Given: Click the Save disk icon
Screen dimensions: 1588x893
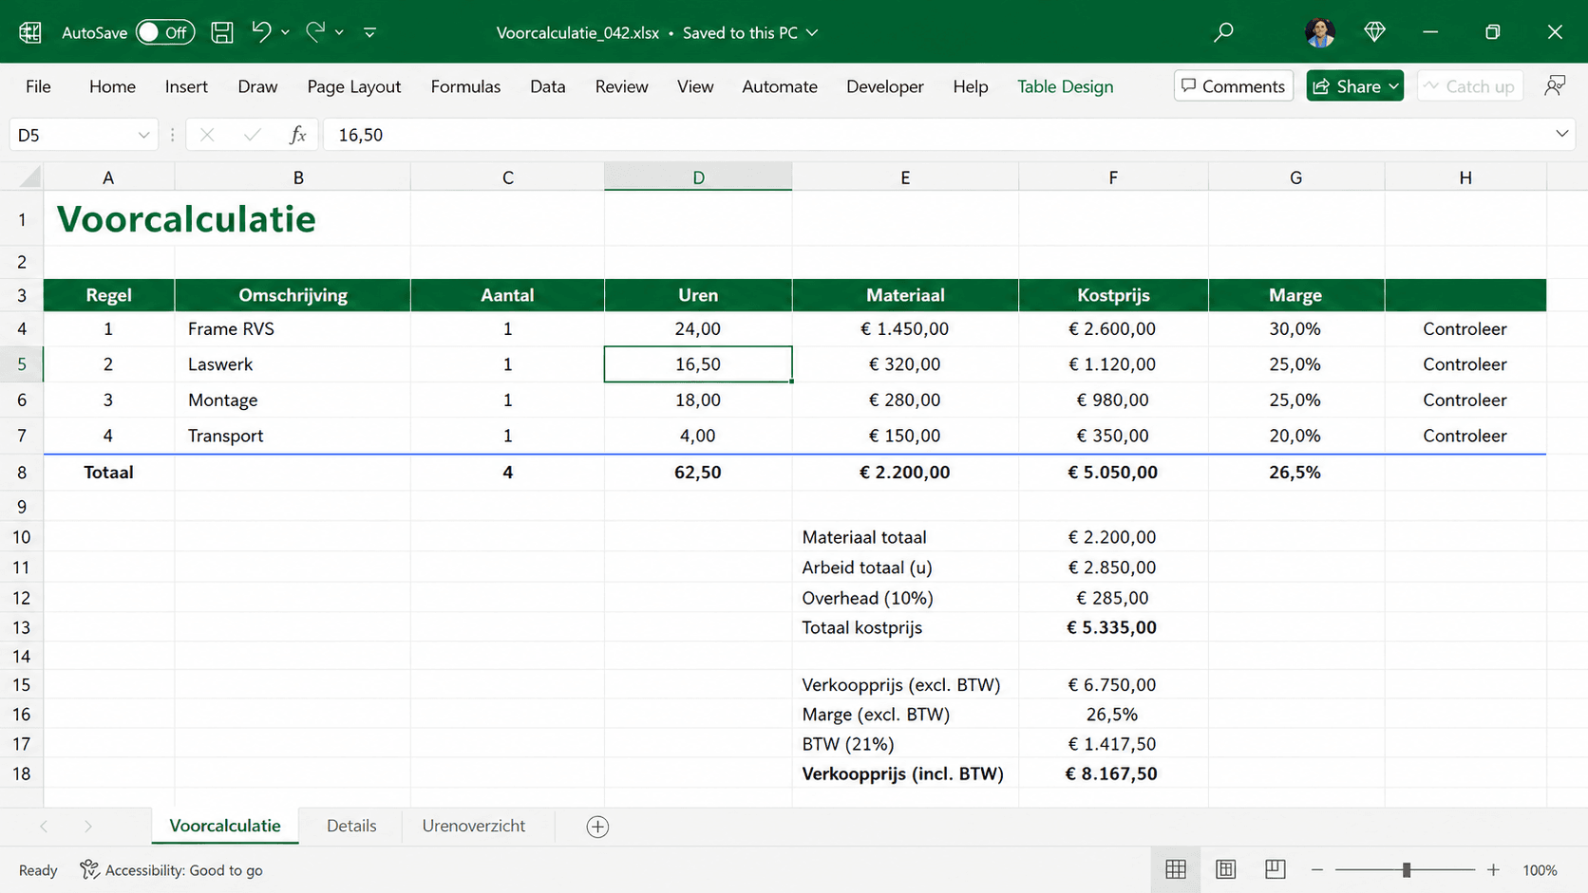Looking at the screenshot, I should 222,32.
